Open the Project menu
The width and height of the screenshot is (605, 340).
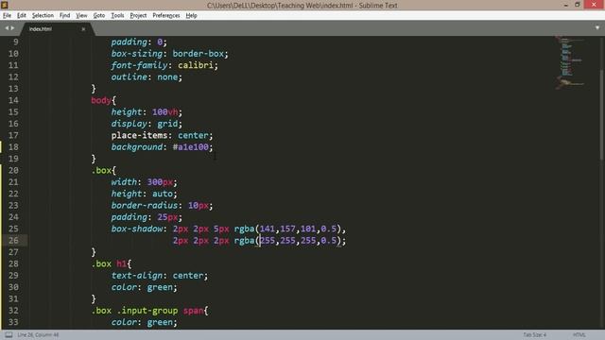point(138,15)
